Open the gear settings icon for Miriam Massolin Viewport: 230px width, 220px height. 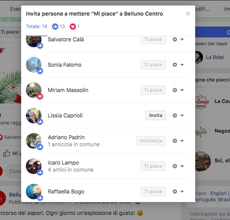[x=175, y=90]
